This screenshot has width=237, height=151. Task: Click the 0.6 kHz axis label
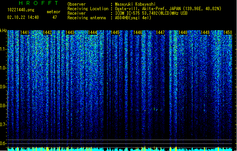[x=3, y=143]
